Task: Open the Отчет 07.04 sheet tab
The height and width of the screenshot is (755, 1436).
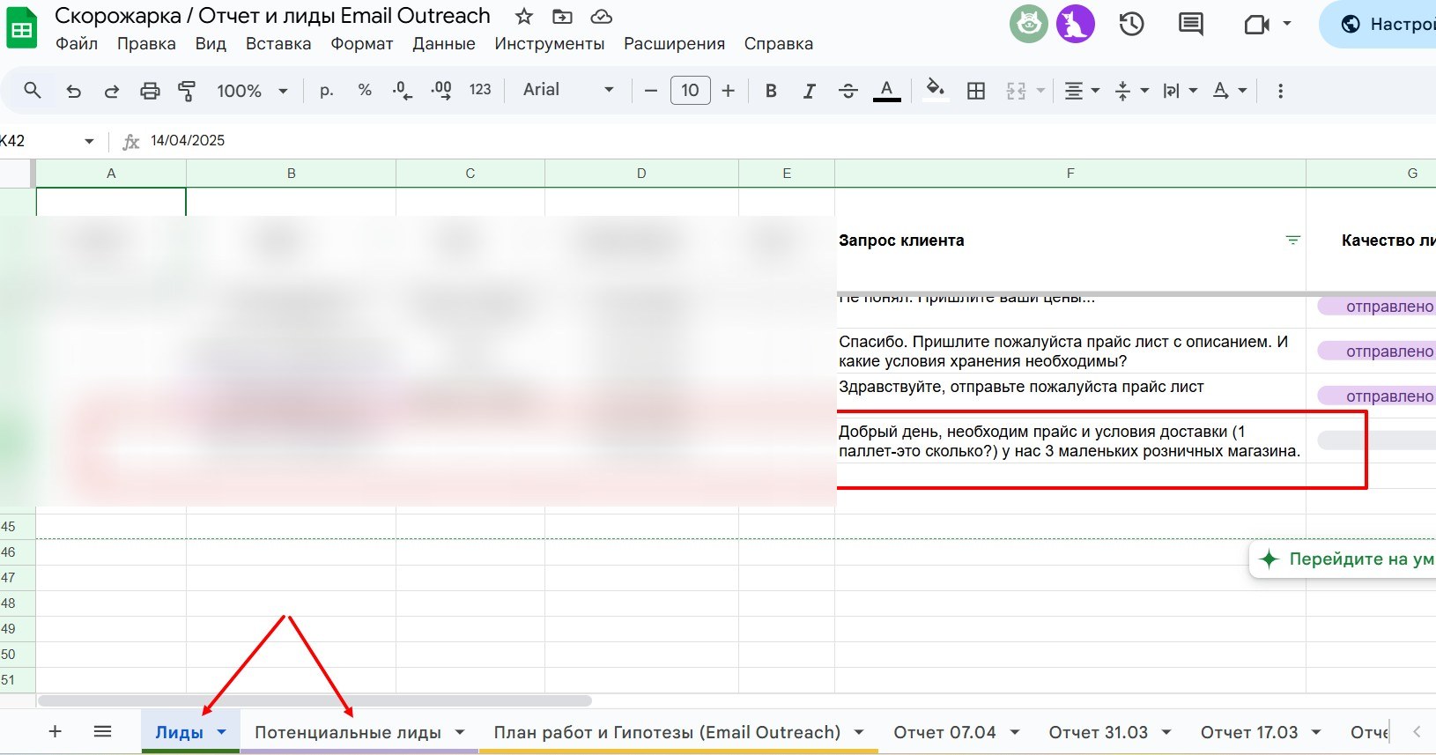Action: (944, 732)
